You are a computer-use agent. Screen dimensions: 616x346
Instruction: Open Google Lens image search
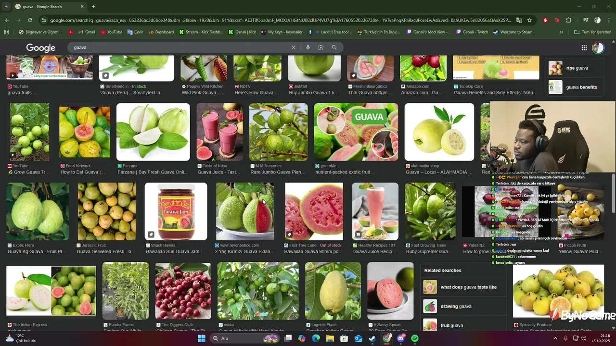pyautogui.click(x=321, y=48)
